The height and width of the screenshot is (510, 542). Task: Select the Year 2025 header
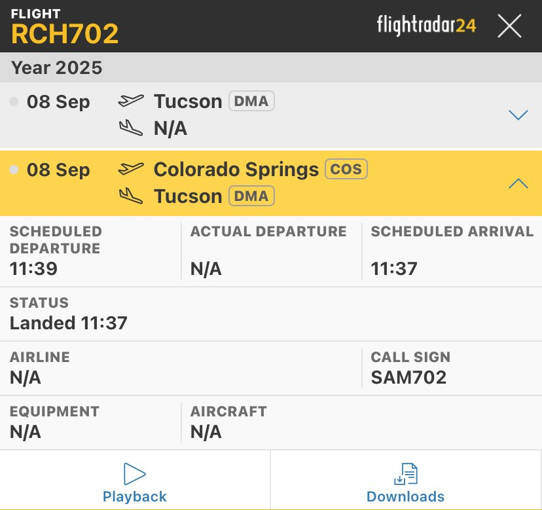point(57,68)
